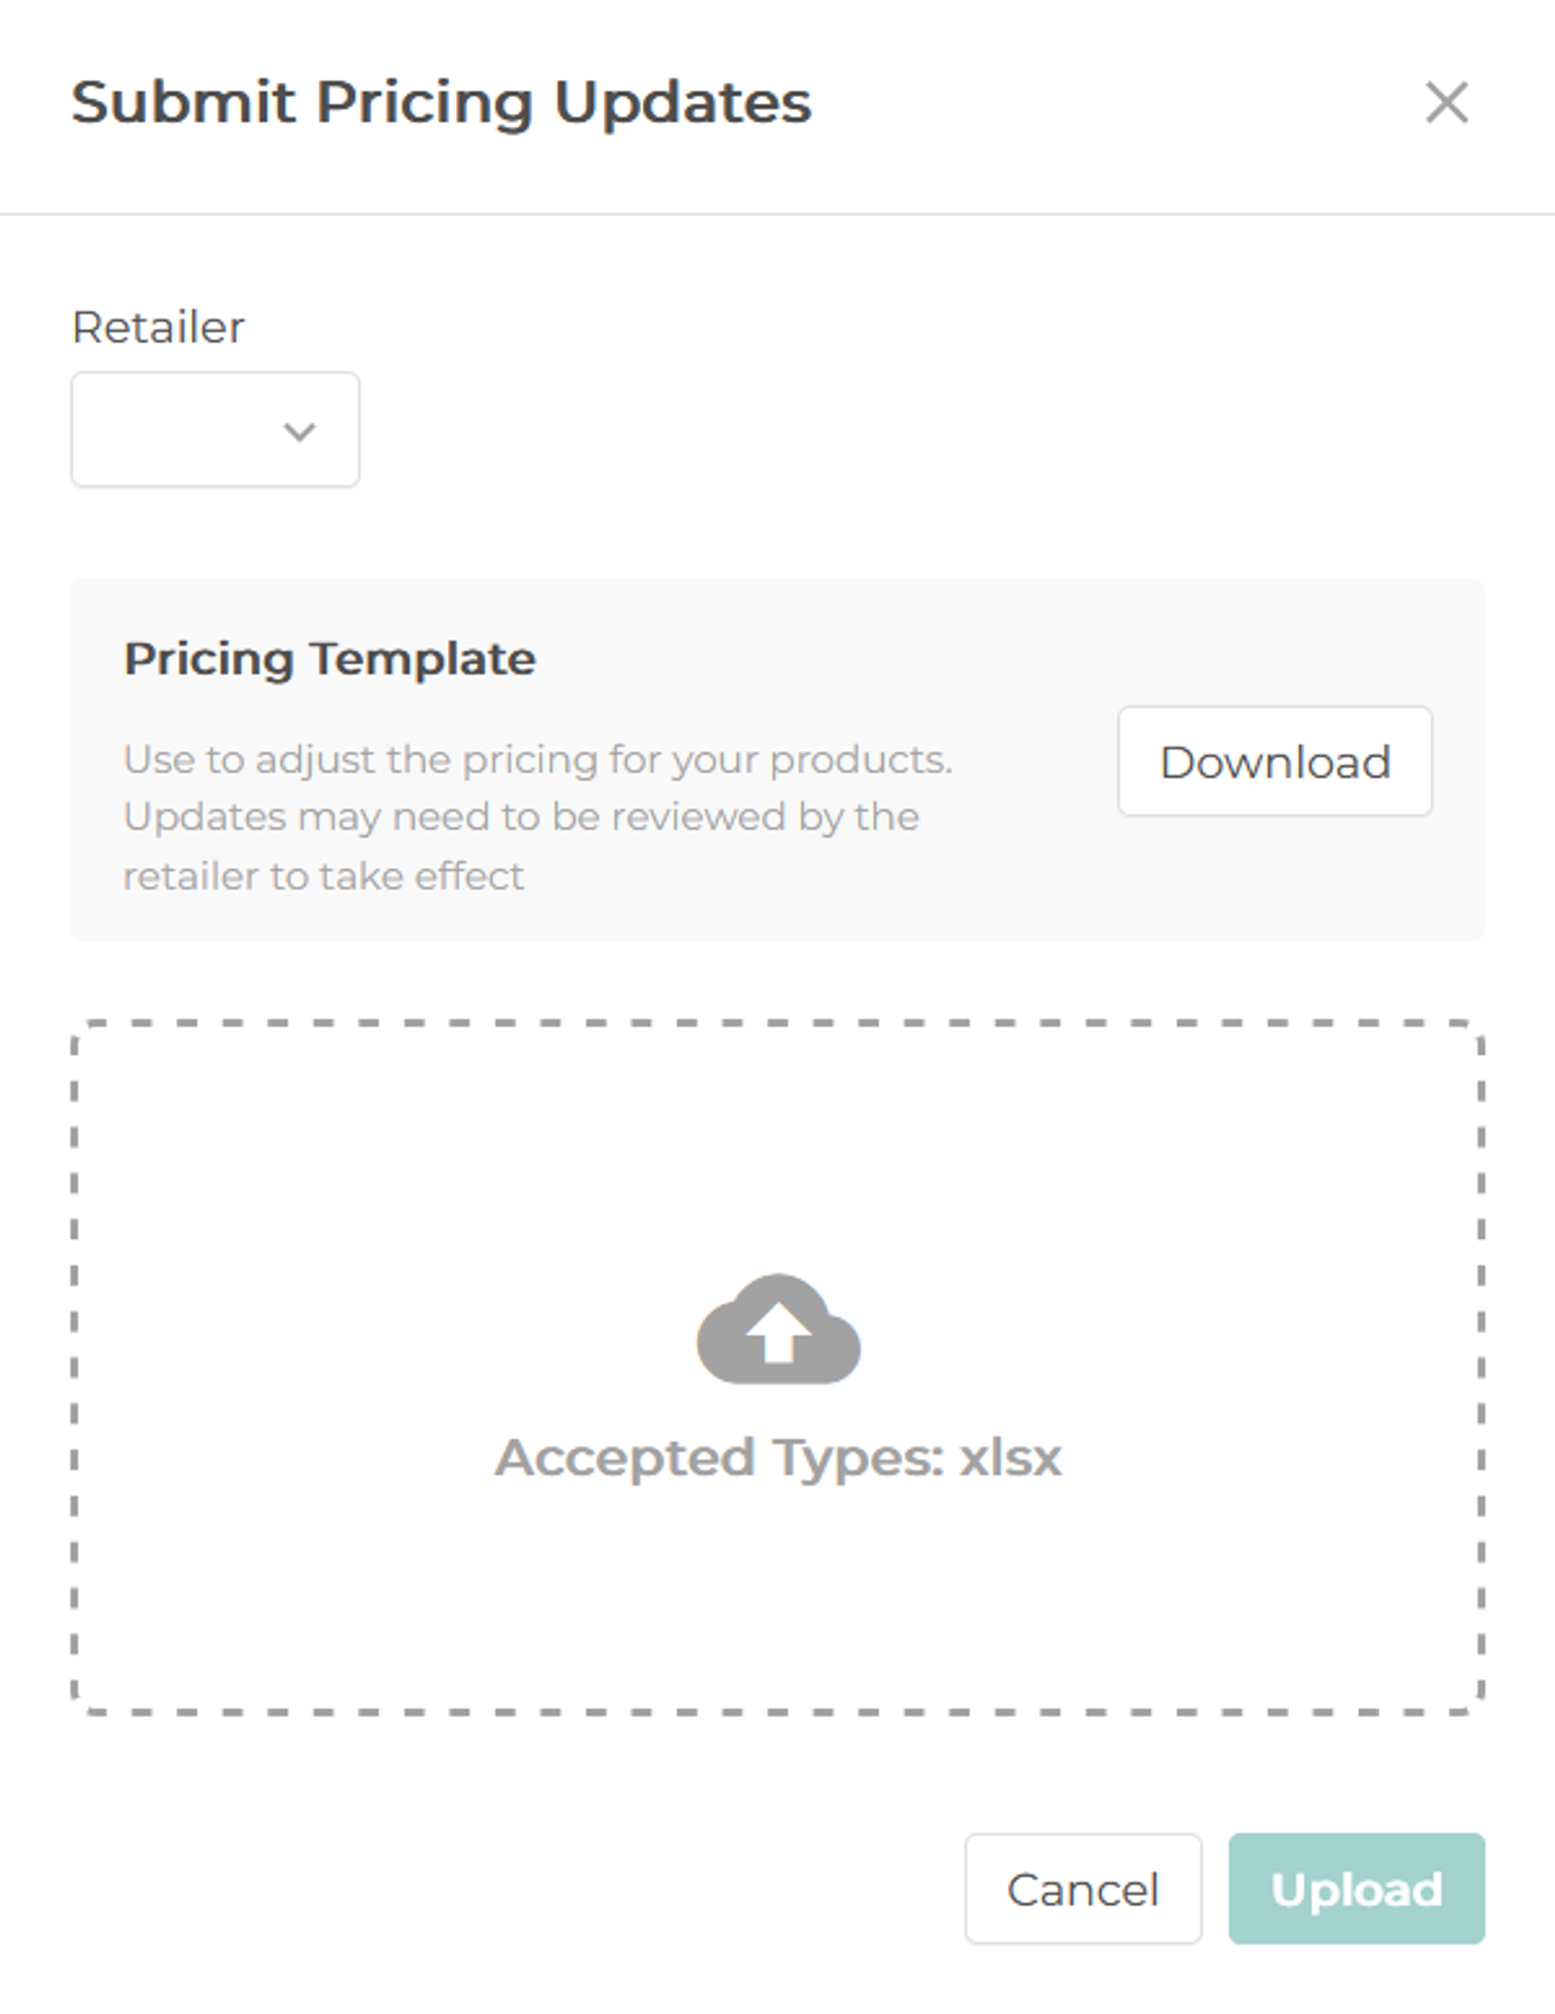Open the Retailer dropdown
The image size is (1555, 2014).
pos(215,430)
